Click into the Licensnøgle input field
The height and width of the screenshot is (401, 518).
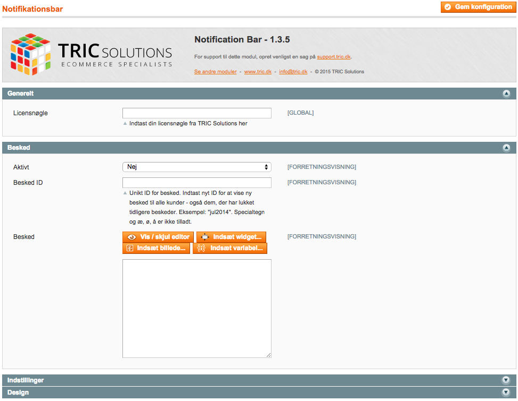pyautogui.click(x=196, y=113)
